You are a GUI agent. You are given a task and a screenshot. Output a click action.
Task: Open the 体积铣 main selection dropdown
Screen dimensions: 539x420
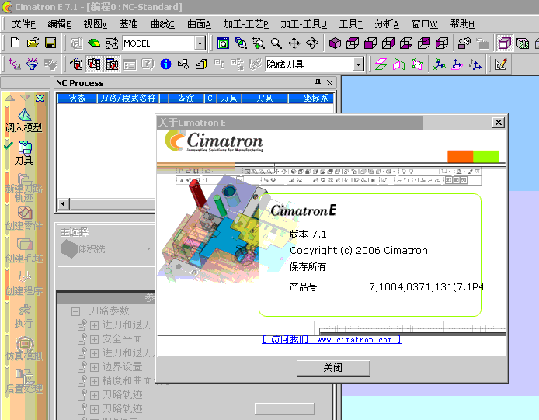pyautogui.click(x=148, y=249)
